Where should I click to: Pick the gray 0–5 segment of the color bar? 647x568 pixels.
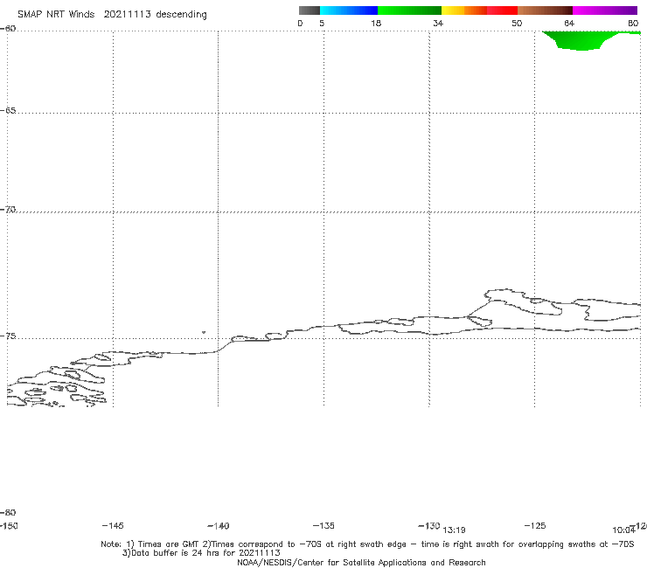click(309, 10)
